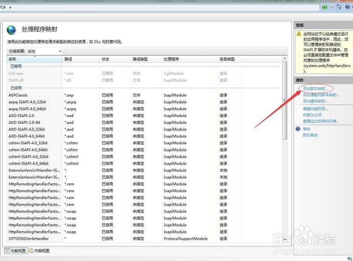
Task: Click the blue help icon beside 帮助
Action: point(298,129)
